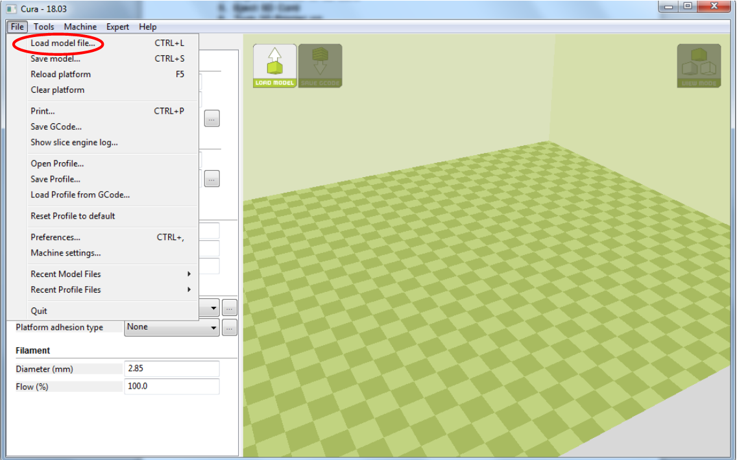This screenshot has width=737, height=460.
Task: Click the Flow percentage input field
Action: [171, 387]
